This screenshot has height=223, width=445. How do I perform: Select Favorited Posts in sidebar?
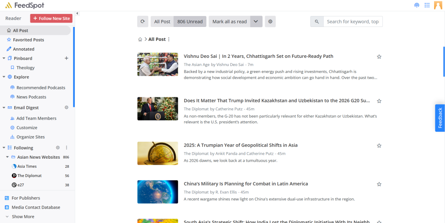(28, 40)
